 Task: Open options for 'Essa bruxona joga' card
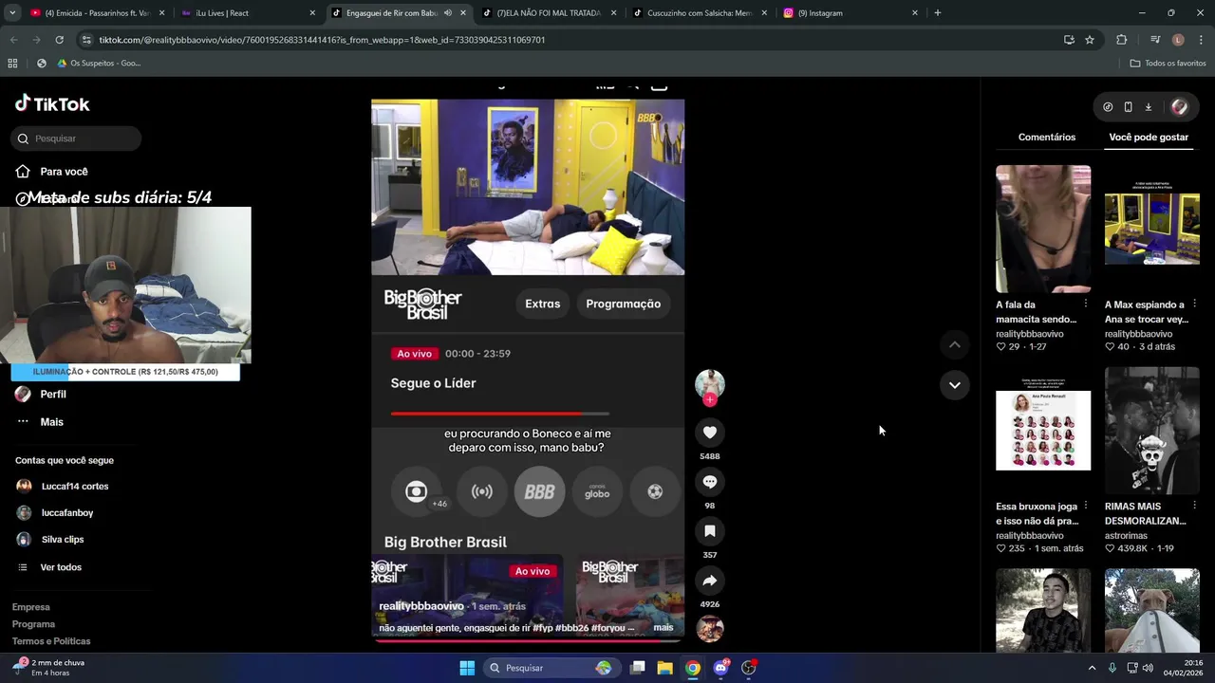pyautogui.click(x=1085, y=506)
